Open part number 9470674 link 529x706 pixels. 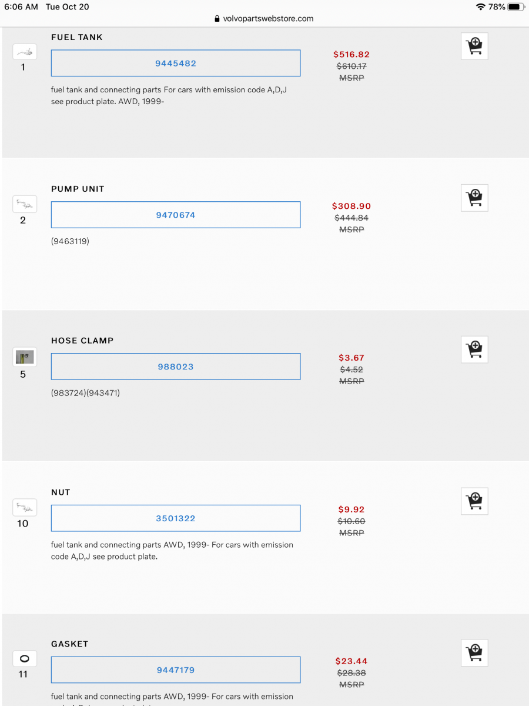[x=176, y=215]
